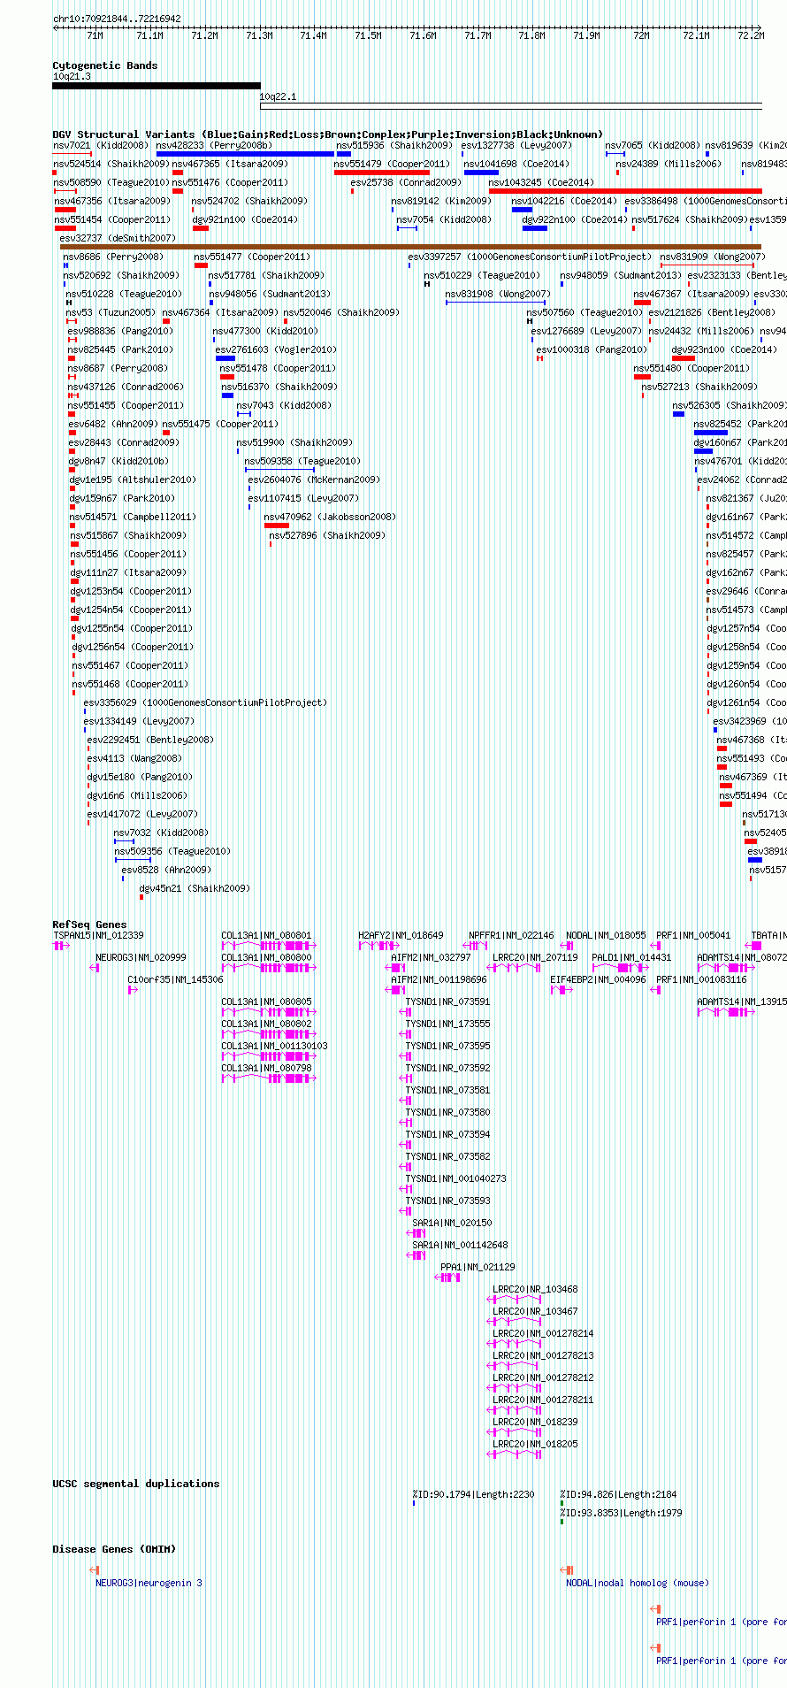Click variant label nsv831909 (Wong2007)
The height and width of the screenshot is (1688, 787).
tap(713, 257)
